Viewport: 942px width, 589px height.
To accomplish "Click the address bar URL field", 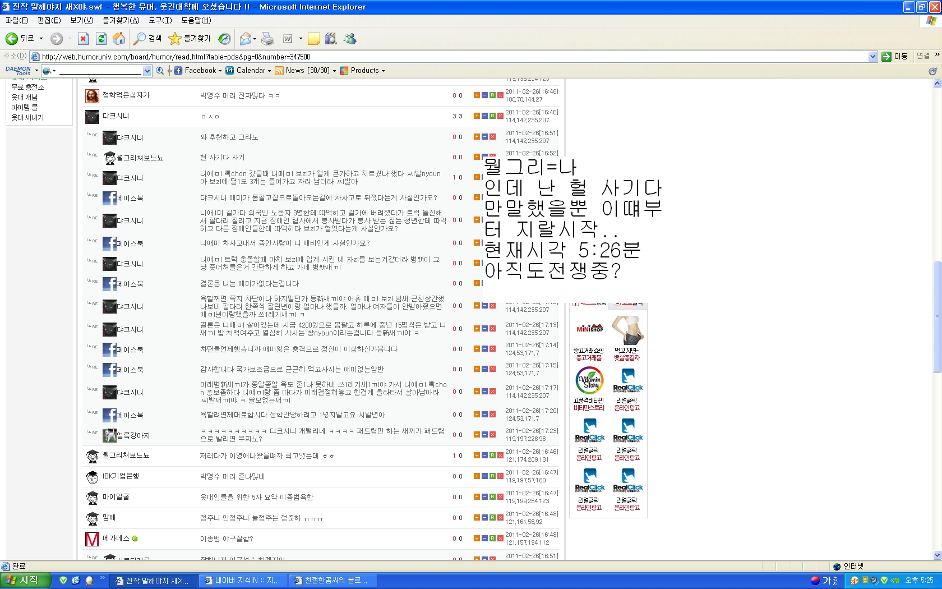I will coord(449,57).
